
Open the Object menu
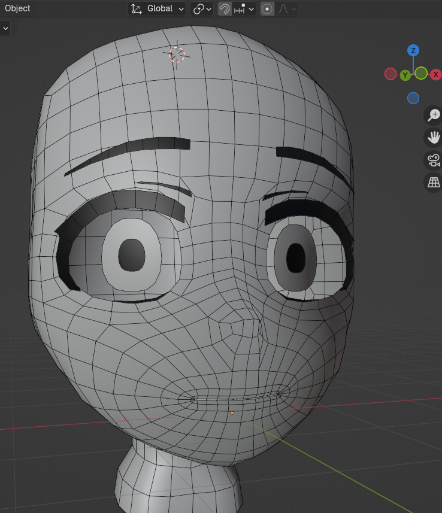[x=17, y=8]
